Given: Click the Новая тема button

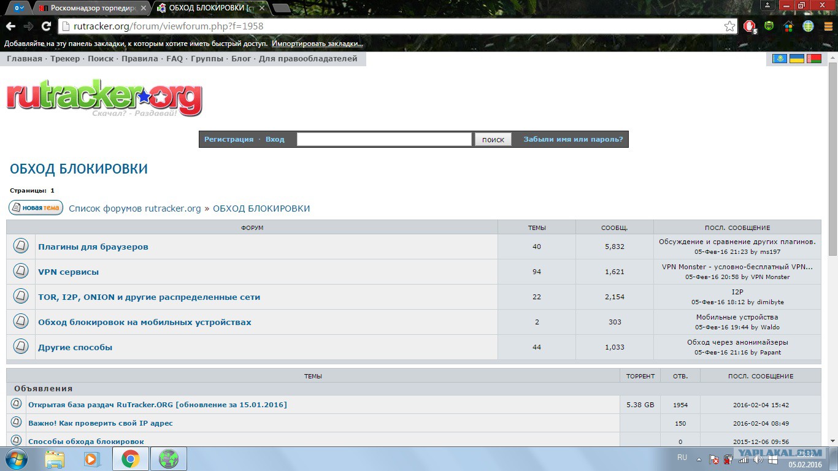Looking at the screenshot, I should coord(36,207).
